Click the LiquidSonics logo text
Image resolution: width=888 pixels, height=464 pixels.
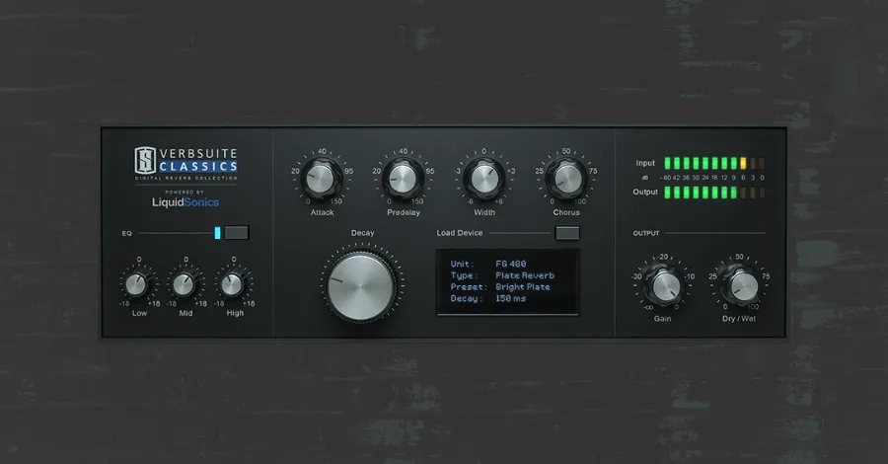[x=185, y=202]
